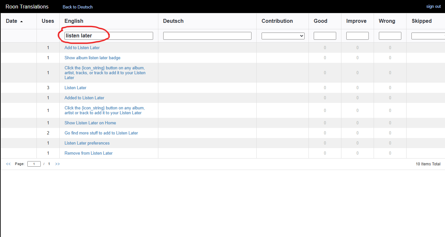Open the Skipped filter dropdown
This screenshot has height=237, width=445.
tap(428, 36)
